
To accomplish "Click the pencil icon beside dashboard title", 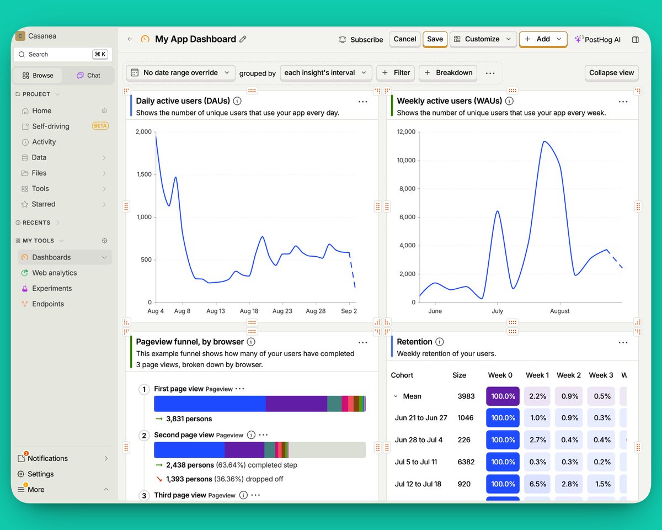I will coord(243,39).
